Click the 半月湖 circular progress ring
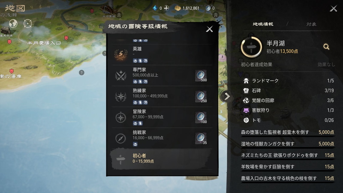This screenshot has width=343, height=193. [251, 47]
